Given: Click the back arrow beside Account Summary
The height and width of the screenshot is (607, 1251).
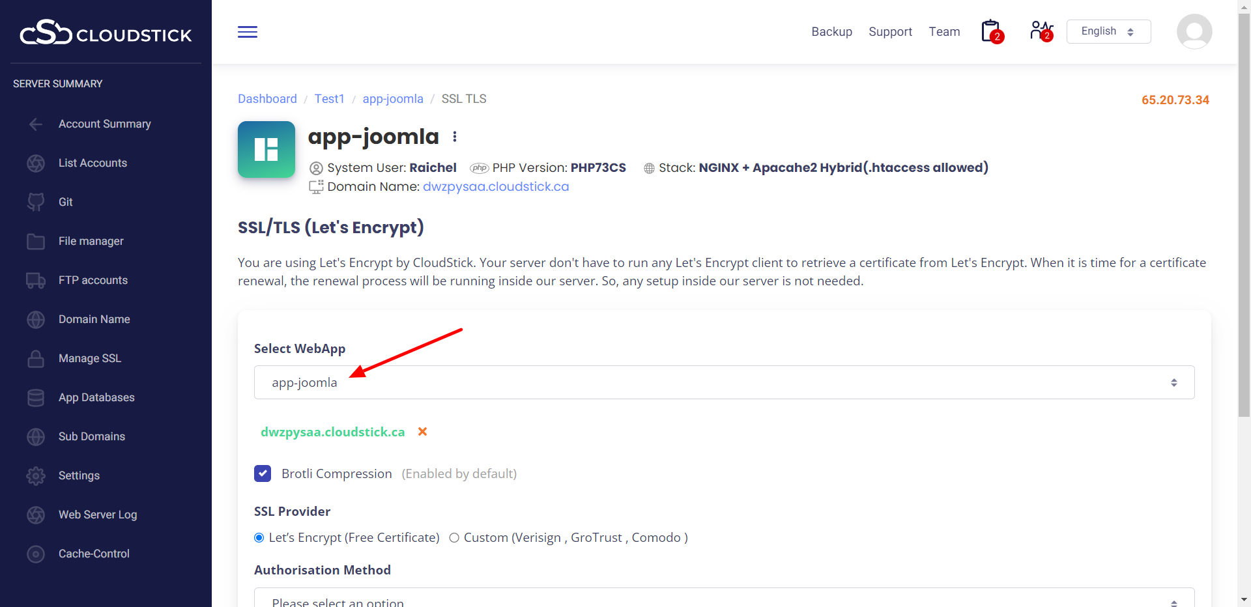Looking at the screenshot, I should coord(36,124).
